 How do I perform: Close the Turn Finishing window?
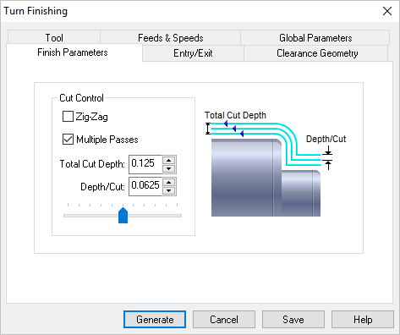[x=387, y=11]
